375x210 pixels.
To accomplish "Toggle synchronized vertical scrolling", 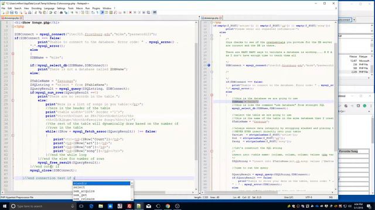I will (x=82, y=12).
